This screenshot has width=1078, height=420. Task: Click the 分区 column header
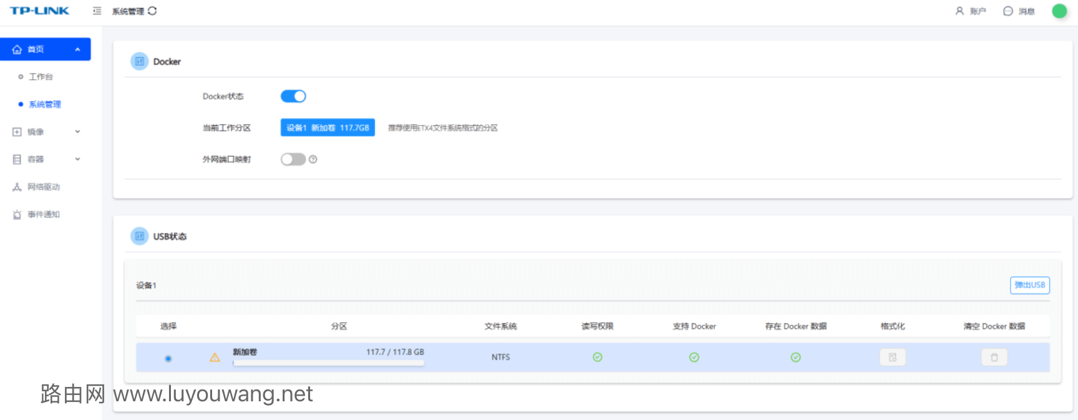[339, 326]
